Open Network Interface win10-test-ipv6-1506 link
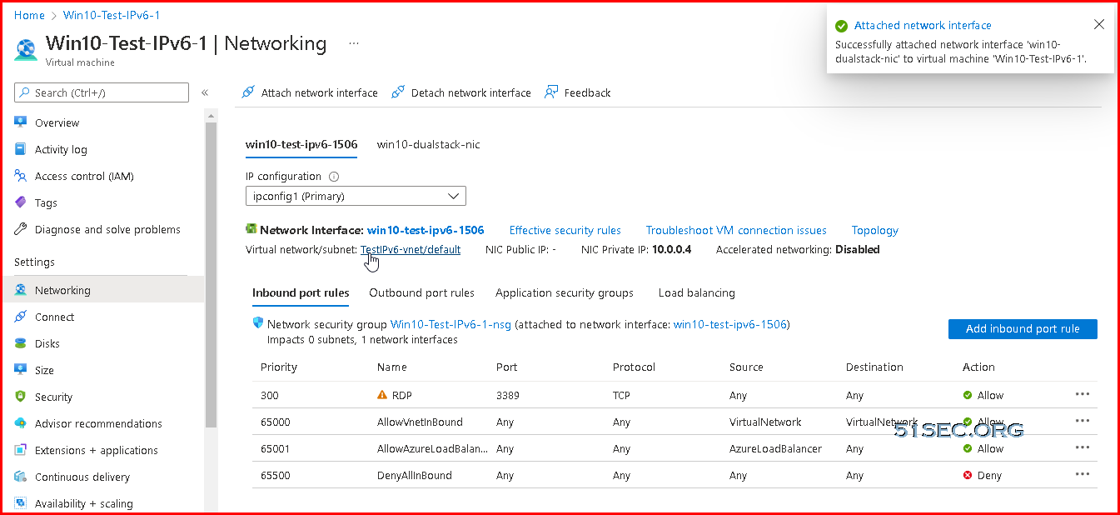Image resolution: width=1120 pixels, height=515 pixels. point(426,230)
